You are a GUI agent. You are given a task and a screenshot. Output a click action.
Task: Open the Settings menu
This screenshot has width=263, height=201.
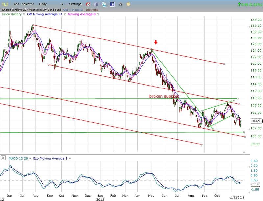tap(75, 4)
